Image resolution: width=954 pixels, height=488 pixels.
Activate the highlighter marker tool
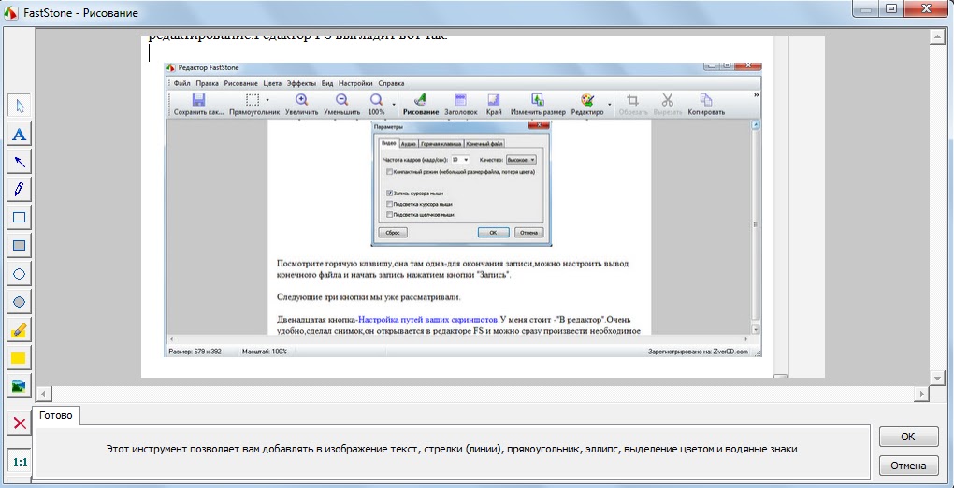[20, 330]
